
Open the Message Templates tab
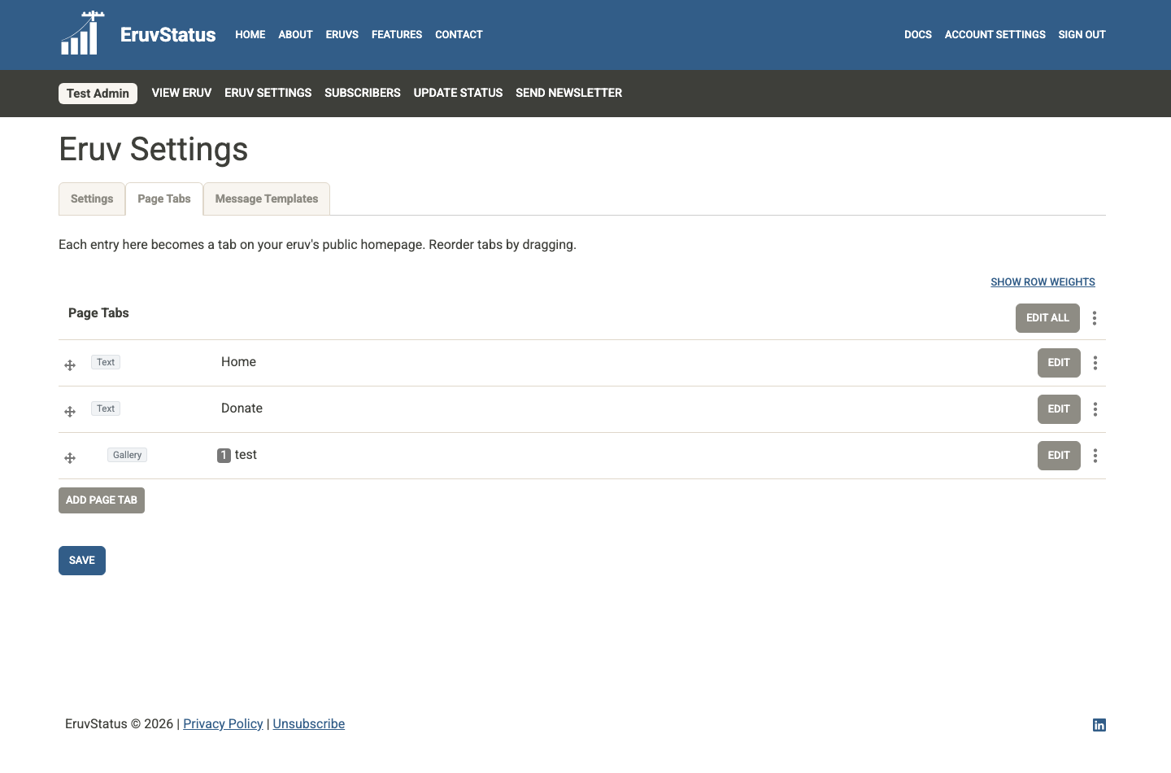pyautogui.click(x=266, y=199)
